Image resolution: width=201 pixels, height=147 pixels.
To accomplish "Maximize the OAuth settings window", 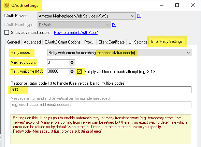I will [177, 5].
